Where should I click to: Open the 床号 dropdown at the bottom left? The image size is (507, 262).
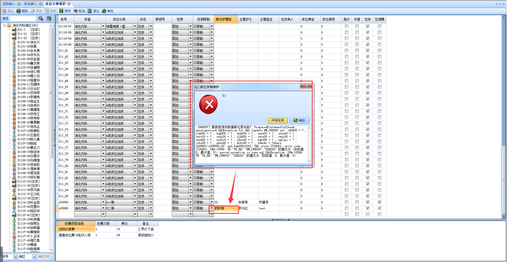click(15, 257)
